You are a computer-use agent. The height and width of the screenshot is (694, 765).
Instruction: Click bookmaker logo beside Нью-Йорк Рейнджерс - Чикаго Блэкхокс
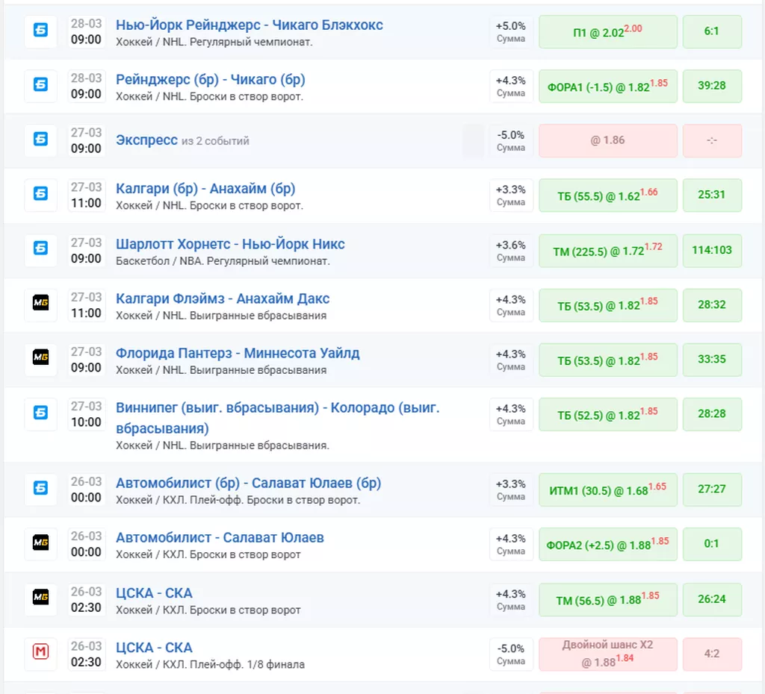(40, 31)
